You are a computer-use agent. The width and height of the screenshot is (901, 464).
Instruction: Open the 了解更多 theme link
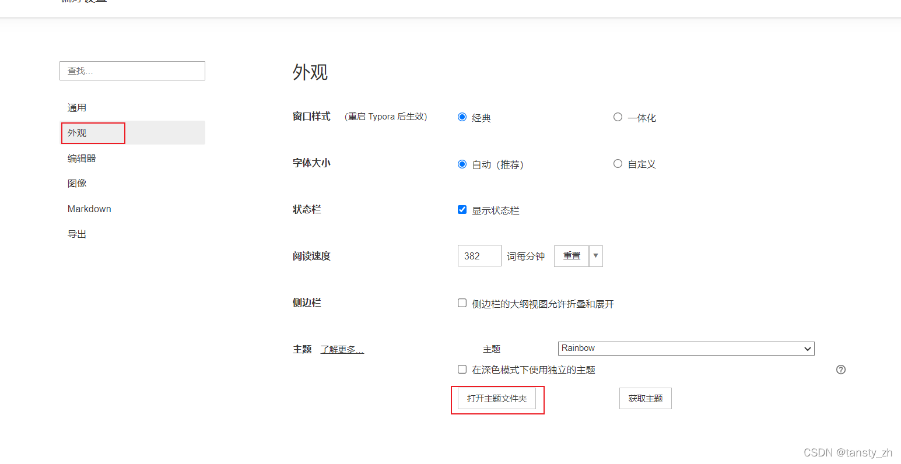[x=342, y=349]
